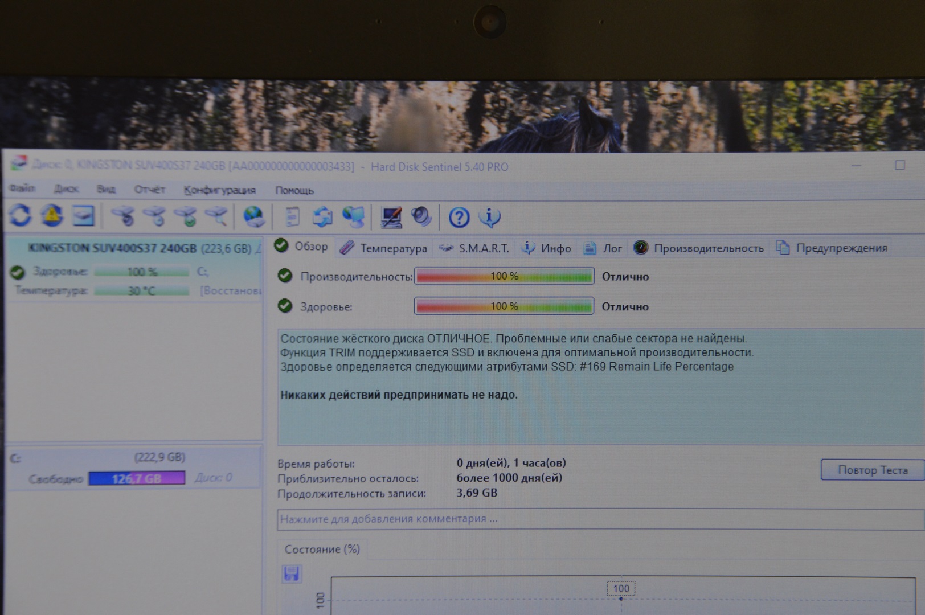Click the disk with magnifier toolbar icon
This screenshot has height=615, width=925.
(x=216, y=216)
